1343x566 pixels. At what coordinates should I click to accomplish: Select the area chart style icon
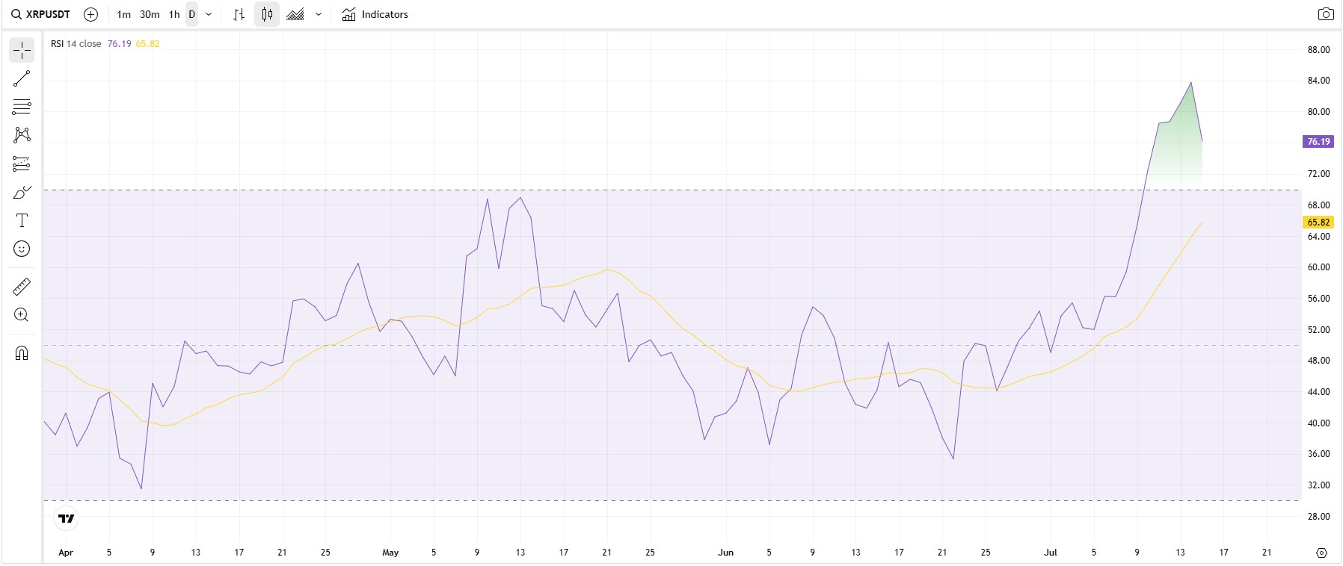(x=295, y=14)
